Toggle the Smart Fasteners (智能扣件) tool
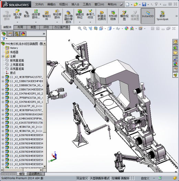Viewport: 179px width, 181px height. pos(46,16)
